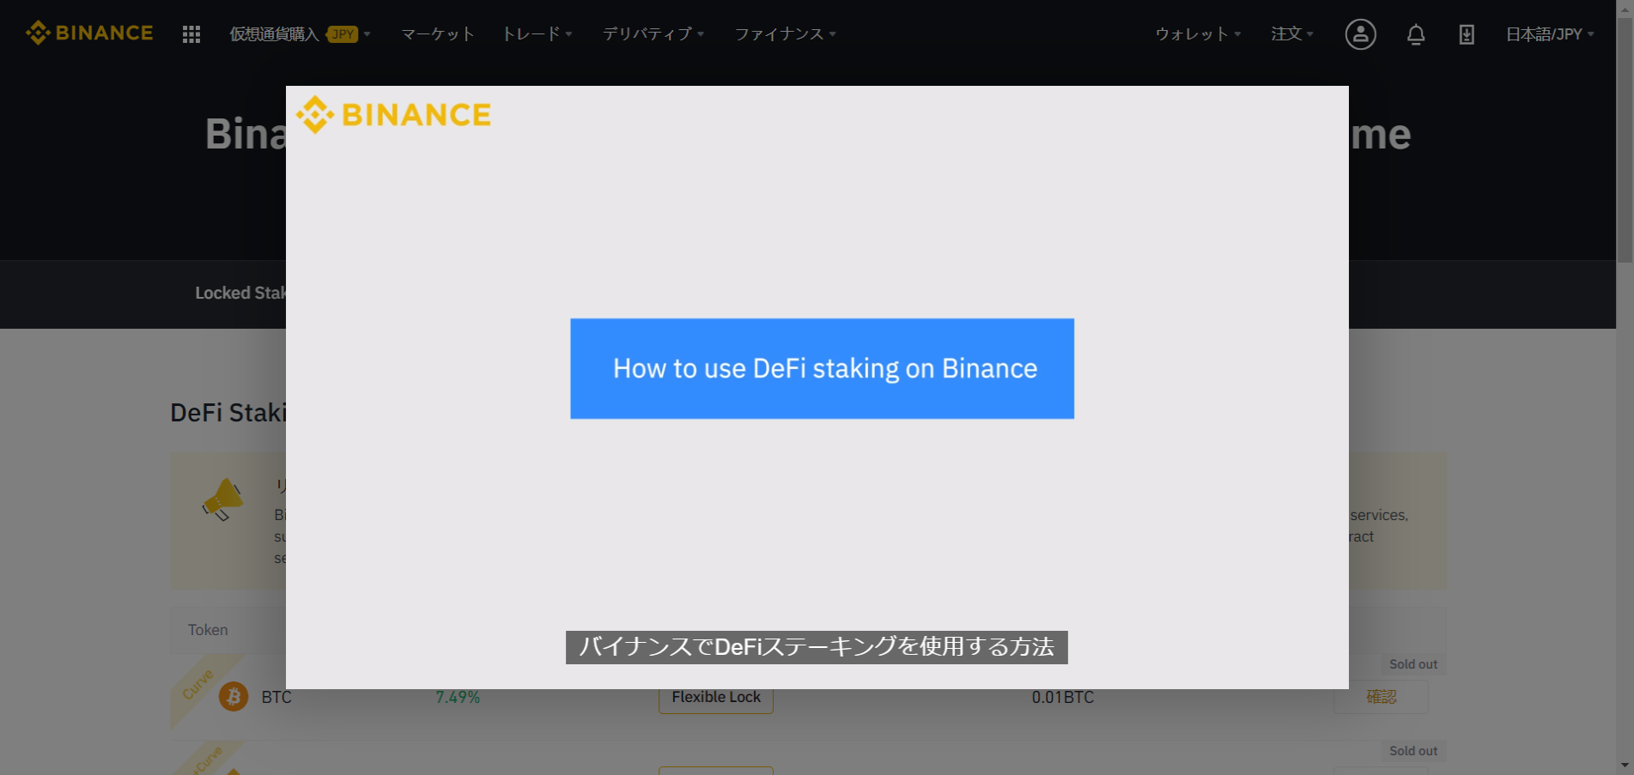Click the 0.01BTC minimum amount value
Image resolution: width=1634 pixels, height=775 pixels.
point(1063,697)
